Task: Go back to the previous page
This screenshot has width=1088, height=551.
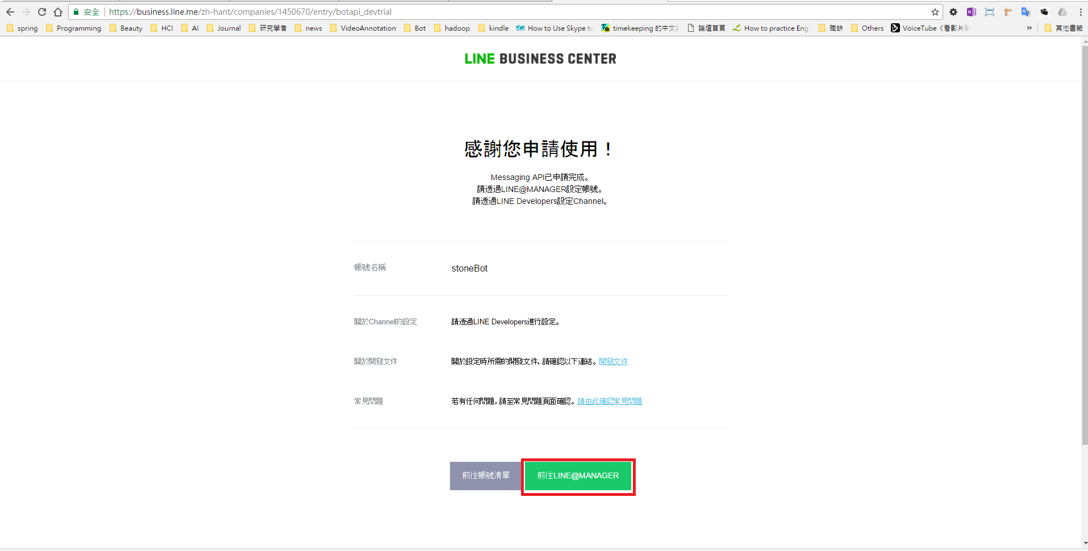Action: click(x=10, y=12)
